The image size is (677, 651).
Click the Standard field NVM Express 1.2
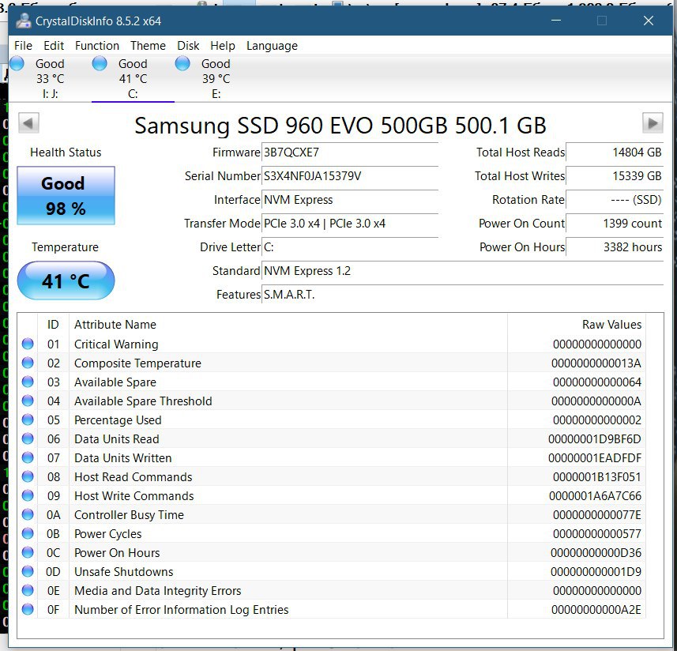[x=462, y=271]
